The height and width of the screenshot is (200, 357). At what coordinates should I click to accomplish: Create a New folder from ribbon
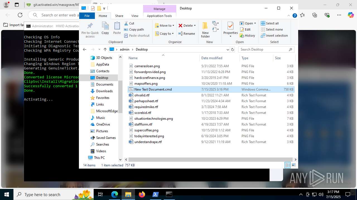pos(205,30)
